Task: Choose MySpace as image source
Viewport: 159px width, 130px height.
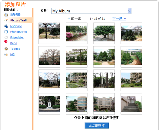Action: [x=16, y=26]
